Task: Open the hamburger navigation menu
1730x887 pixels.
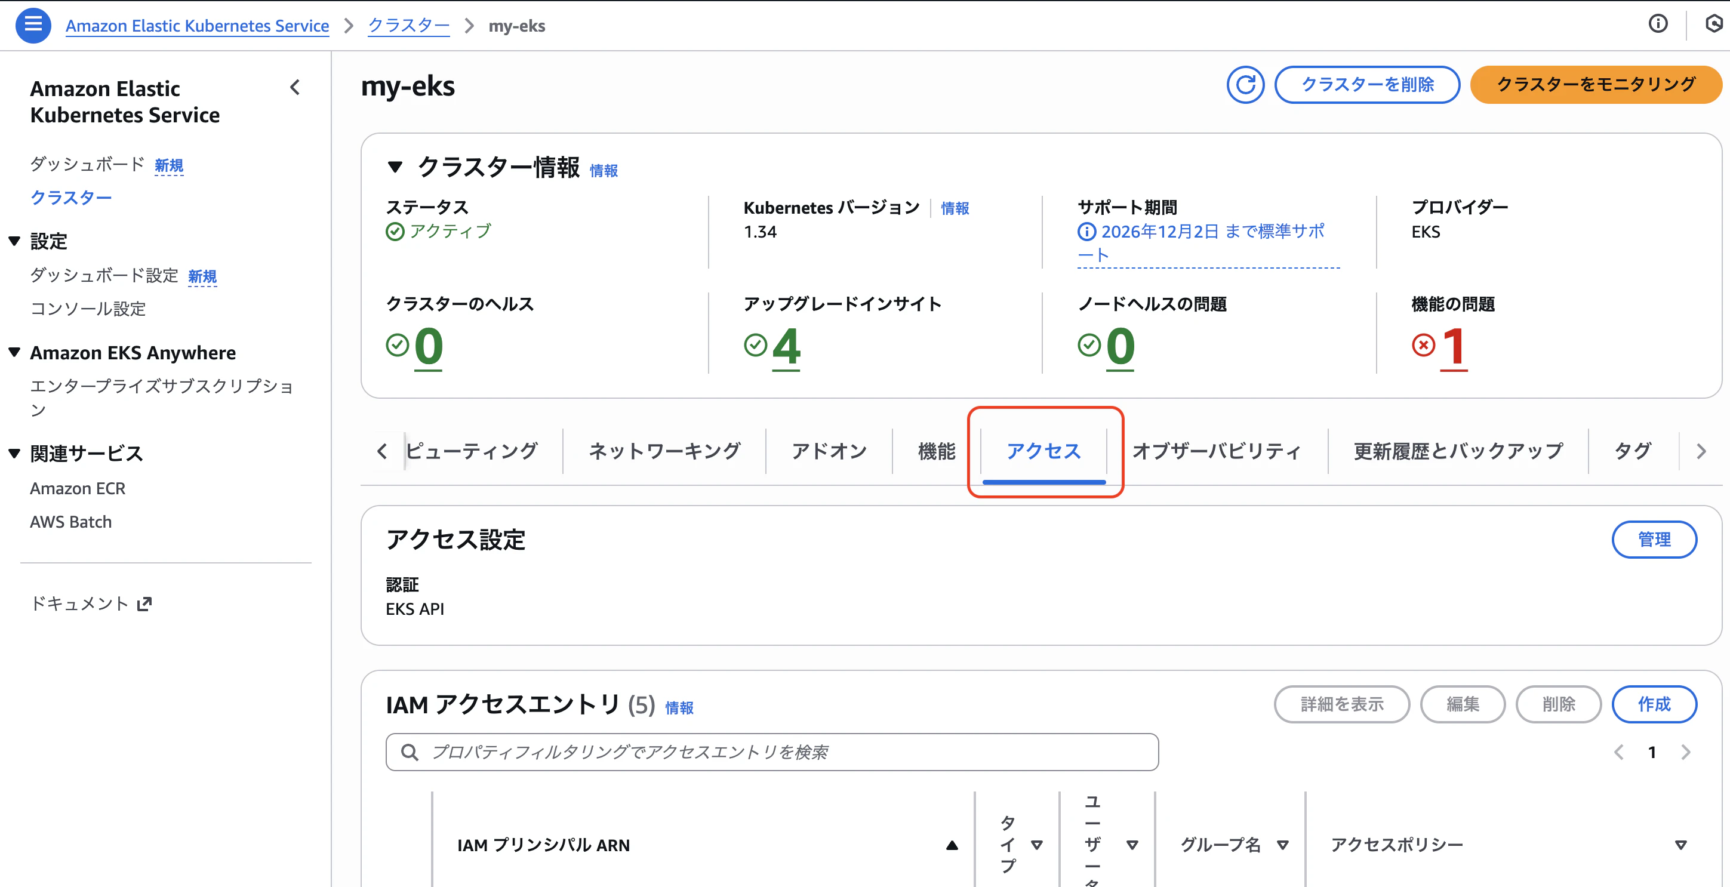Action: coord(32,25)
